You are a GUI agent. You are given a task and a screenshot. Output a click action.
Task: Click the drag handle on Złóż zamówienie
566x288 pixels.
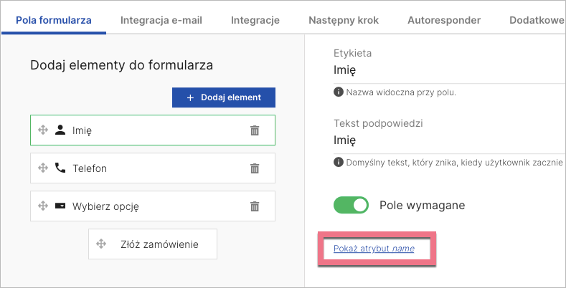click(101, 244)
